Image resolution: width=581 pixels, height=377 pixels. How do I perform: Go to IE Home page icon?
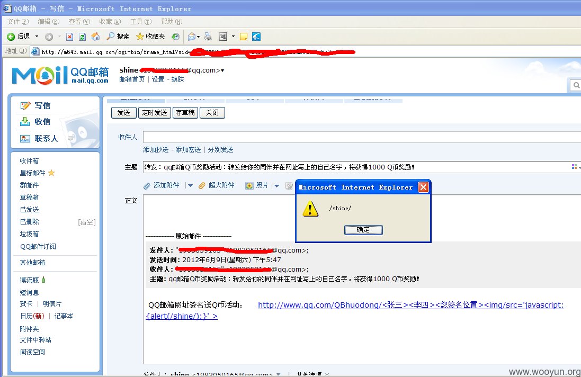click(x=96, y=37)
